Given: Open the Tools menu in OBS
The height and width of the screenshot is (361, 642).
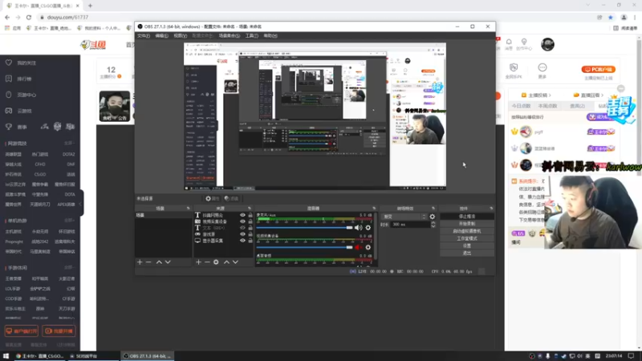Looking at the screenshot, I should click(252, 35).
